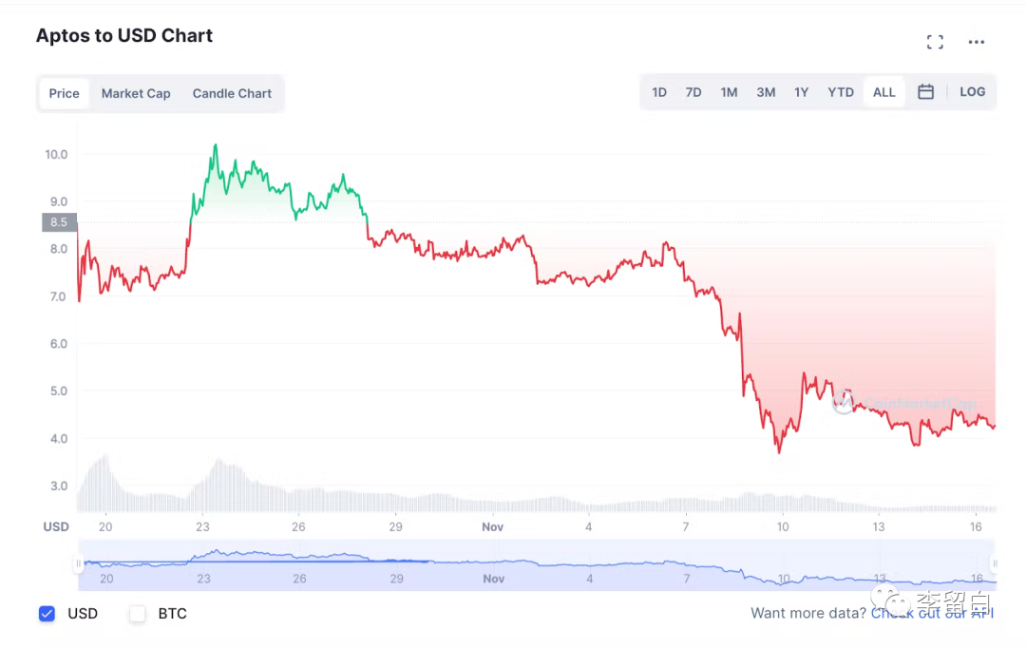
Task: Select the 7D time range
Action: 693,92
